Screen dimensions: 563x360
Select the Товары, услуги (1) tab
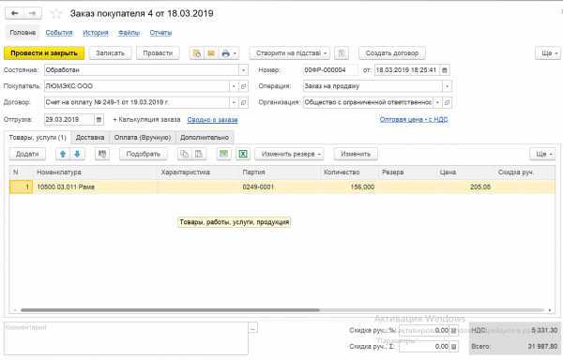tap(38, 138)
